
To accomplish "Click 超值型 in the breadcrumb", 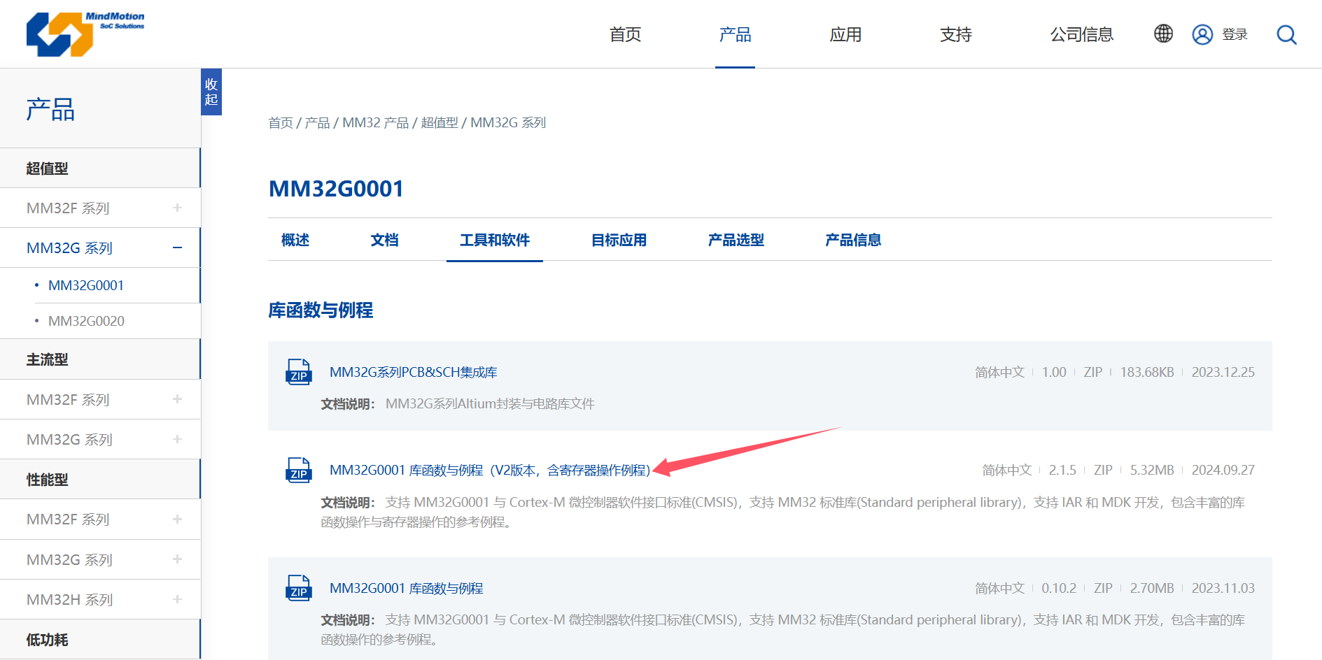I will tap(439, 123).
